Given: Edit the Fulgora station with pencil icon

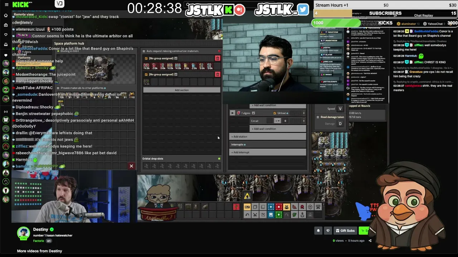Looking at the screenshot, I should pyautogui.click(x=253, y=113).
